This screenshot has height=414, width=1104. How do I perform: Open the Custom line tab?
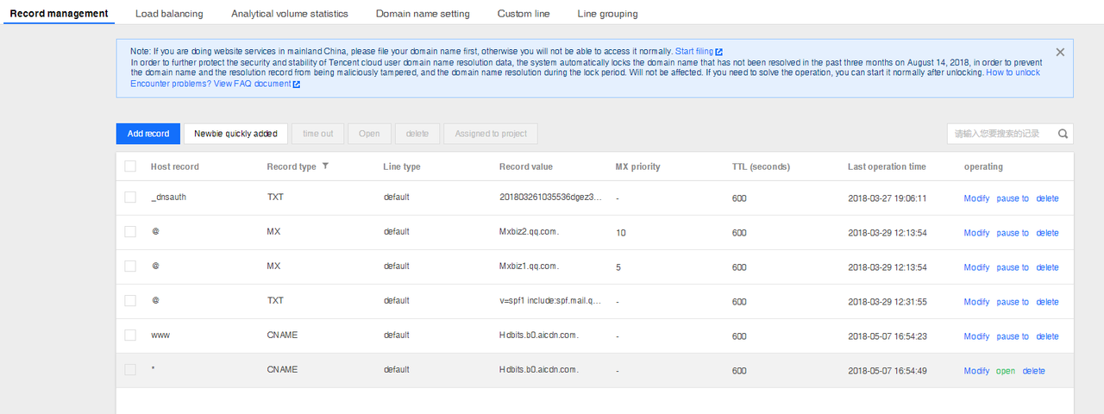(x=524, y=14)
